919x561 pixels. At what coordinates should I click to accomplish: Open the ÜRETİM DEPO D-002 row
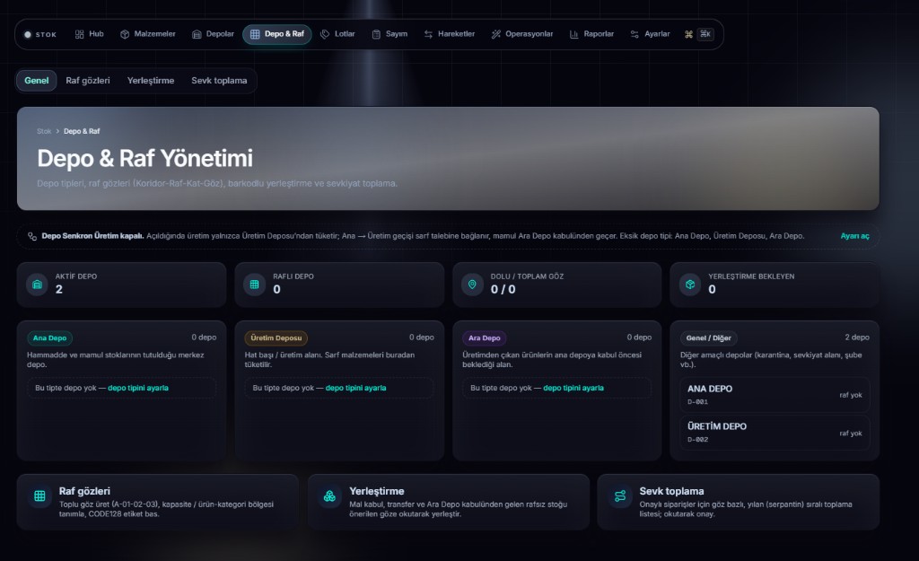[x=775, y=433]
